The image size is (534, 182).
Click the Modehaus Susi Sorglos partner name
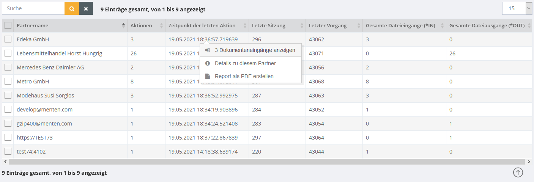tap(46, 96)
